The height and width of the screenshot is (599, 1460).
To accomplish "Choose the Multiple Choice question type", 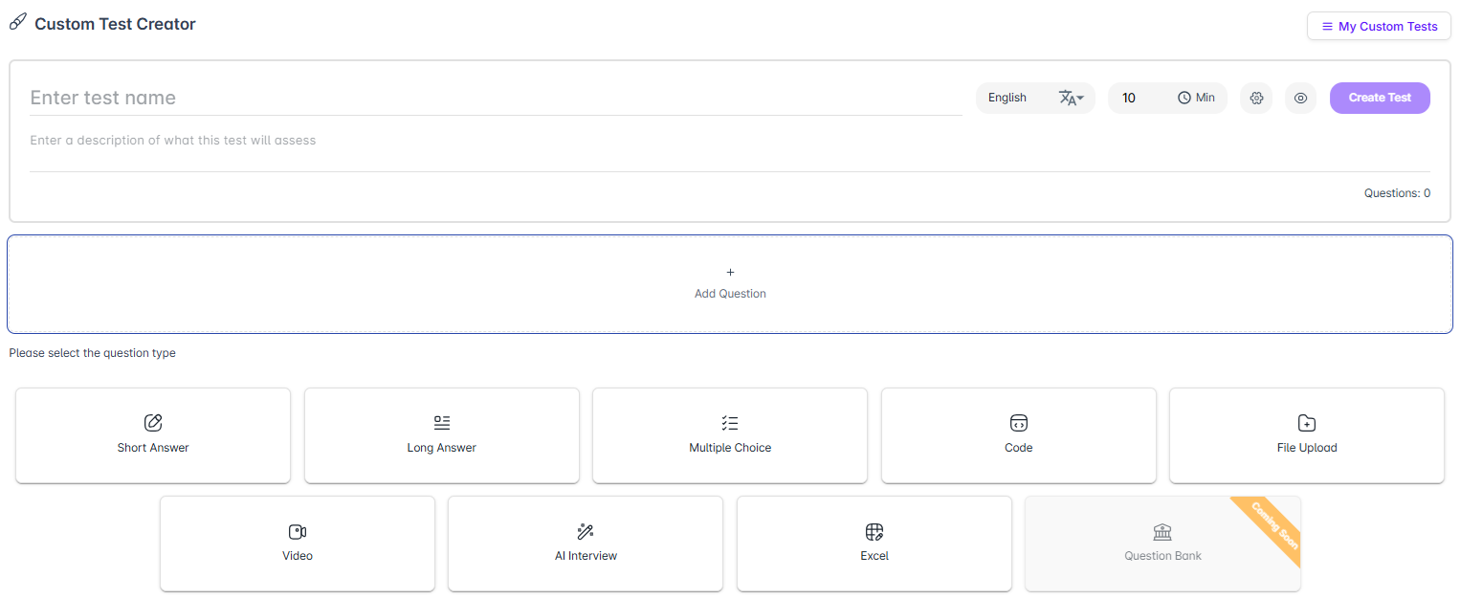I will click(729, 435).
